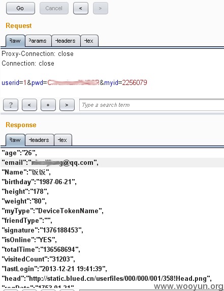Click the pwd parameter in request body
The height and width of the screenshot is (291, 224).
66,82
